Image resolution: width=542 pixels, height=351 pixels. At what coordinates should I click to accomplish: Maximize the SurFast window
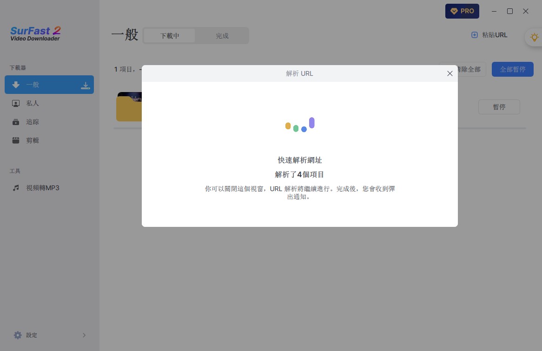(510, 11)
